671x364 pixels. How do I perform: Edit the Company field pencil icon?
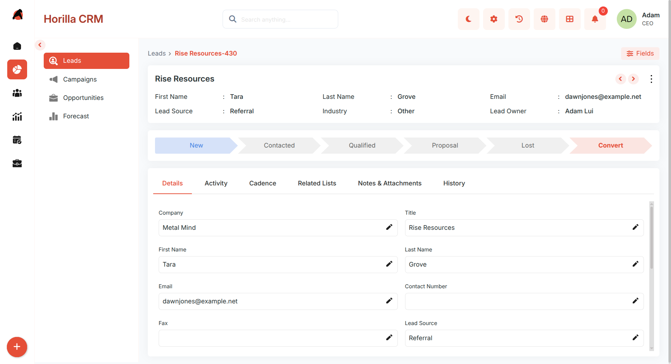click(x=389, y=227)
